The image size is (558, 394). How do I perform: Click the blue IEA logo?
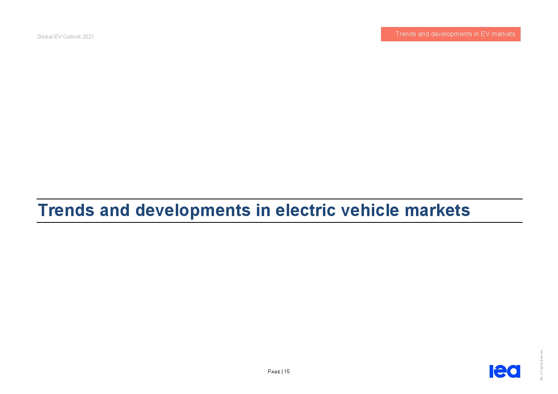[x=504, y=371]
